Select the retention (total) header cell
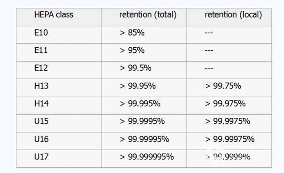 (148, 15)
